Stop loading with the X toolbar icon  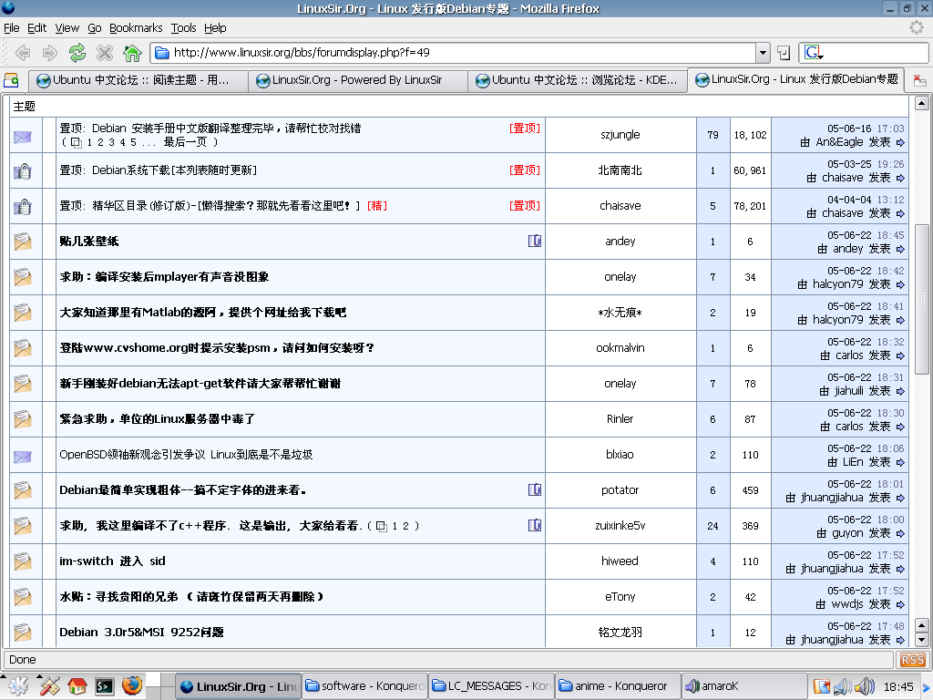(x=105, y=53)
